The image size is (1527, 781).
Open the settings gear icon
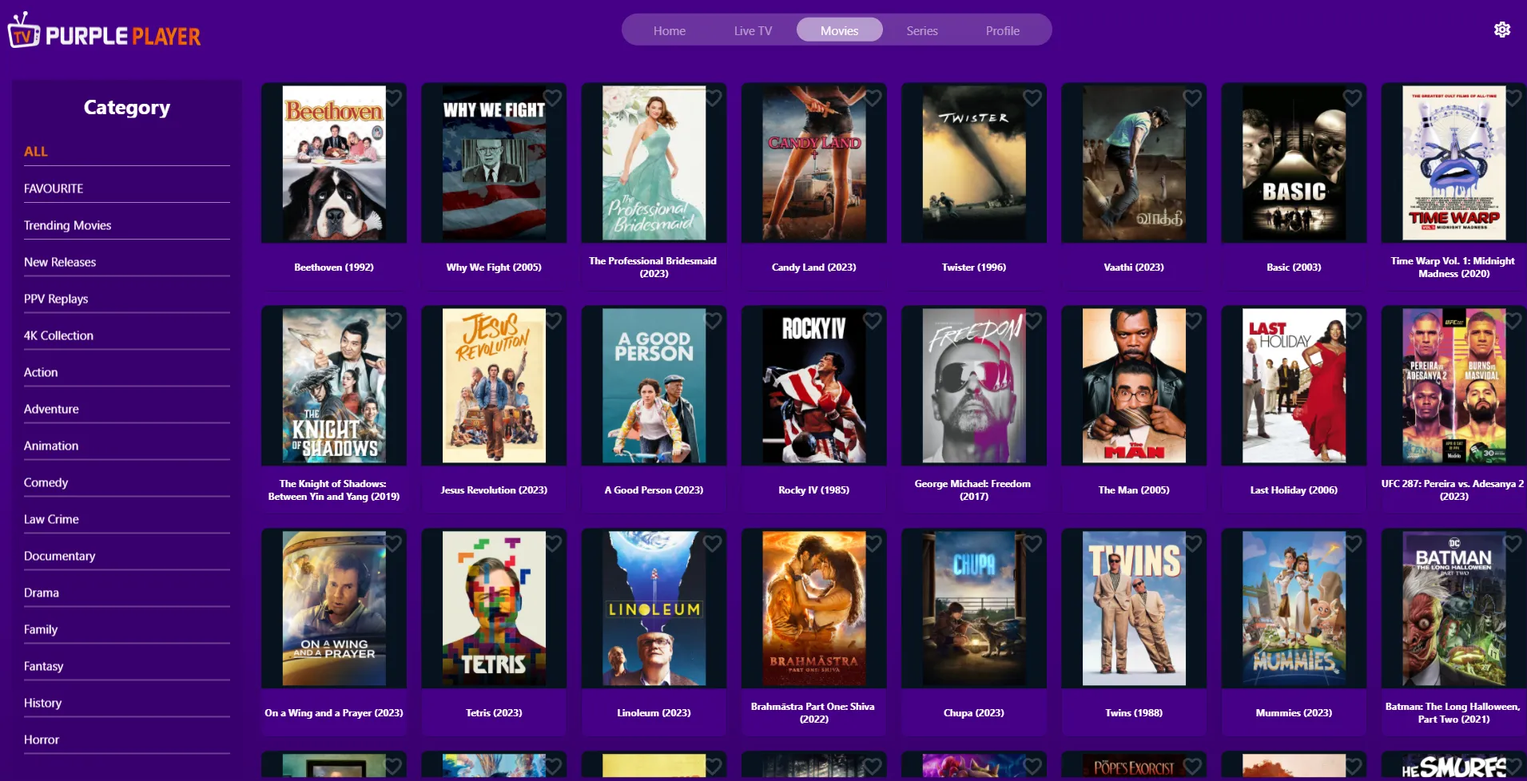tap(1502, 30)
